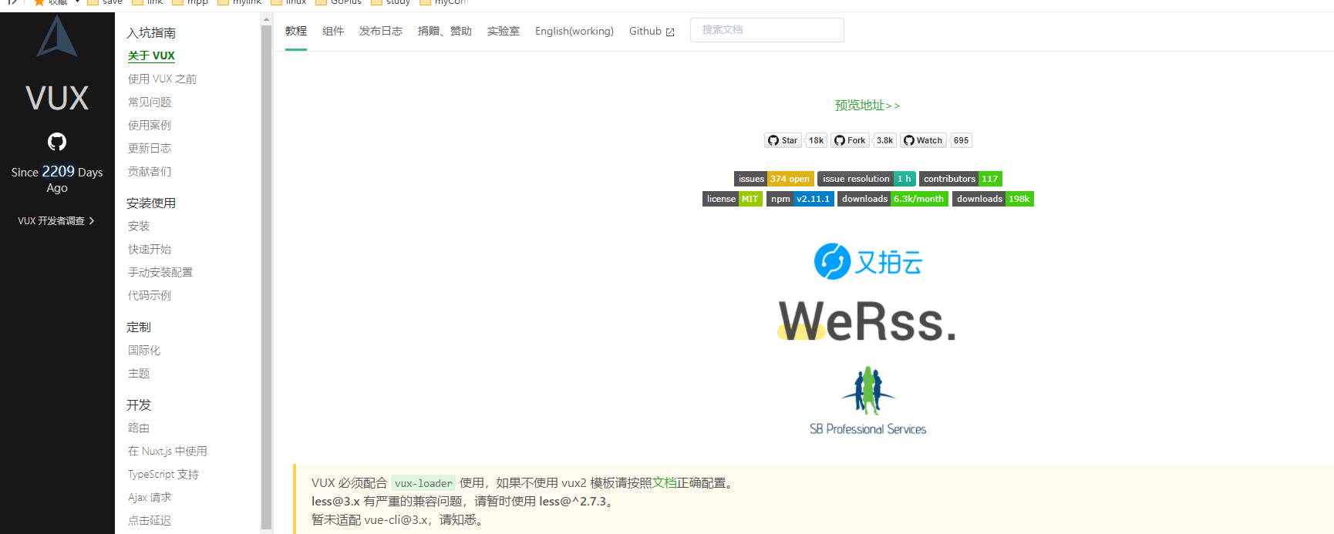This screenshot has width=1334, height=534.
Task: Open 点击延迟 in the sidebar
Action: (150, 521)
